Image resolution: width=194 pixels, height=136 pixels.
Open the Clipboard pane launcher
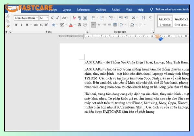point(10,32)
